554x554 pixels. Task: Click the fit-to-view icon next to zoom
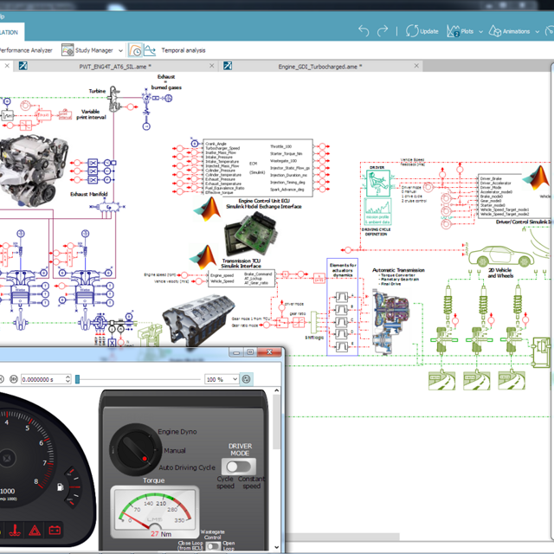coord(246,379)
